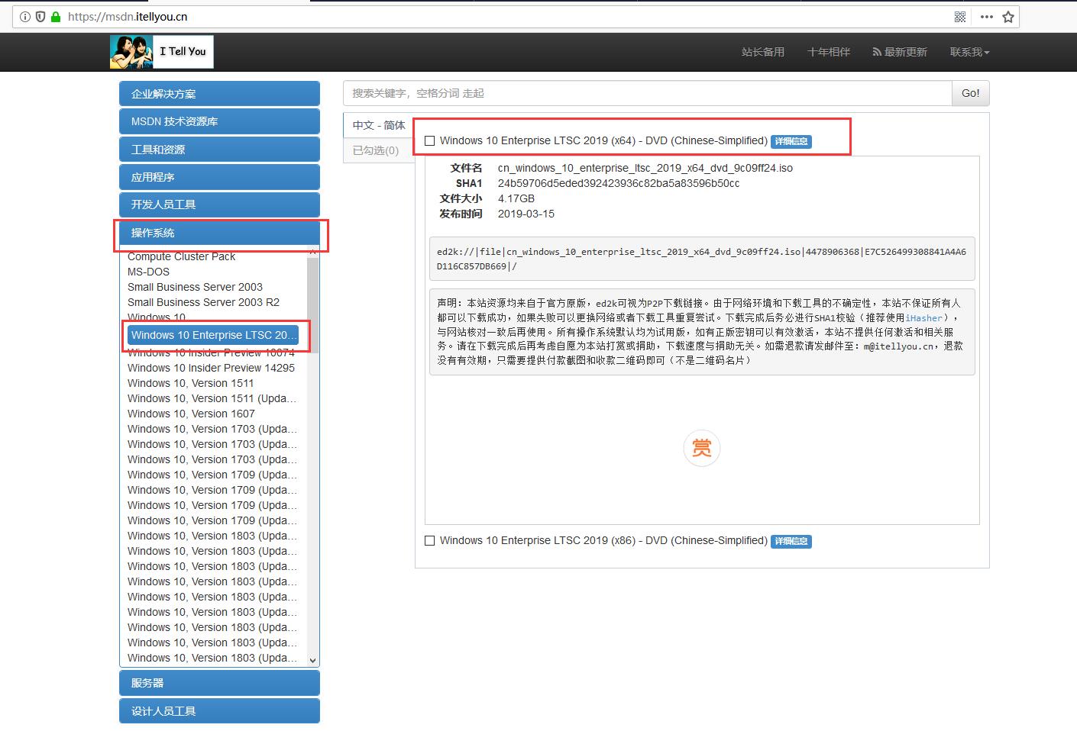Select Small Business Server 2003
This screenshot has width=1077, height=731.
point(195,287)
